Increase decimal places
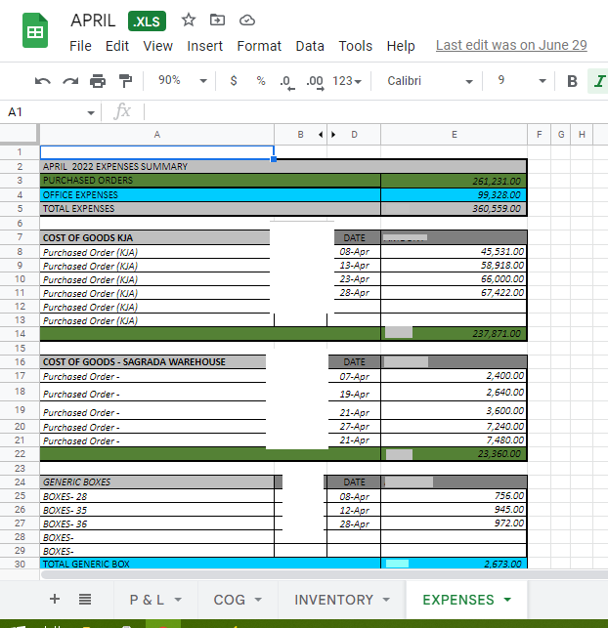 click(315, 82)
